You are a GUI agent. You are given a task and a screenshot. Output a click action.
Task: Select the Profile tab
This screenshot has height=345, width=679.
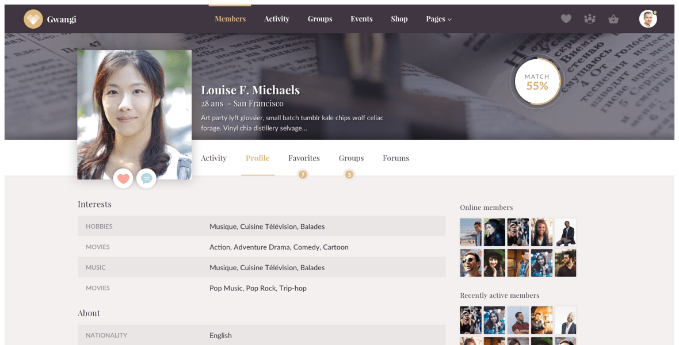(258, 158)
